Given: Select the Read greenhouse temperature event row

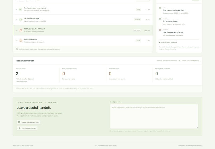Looking at the screenshot, I should 83,9.
